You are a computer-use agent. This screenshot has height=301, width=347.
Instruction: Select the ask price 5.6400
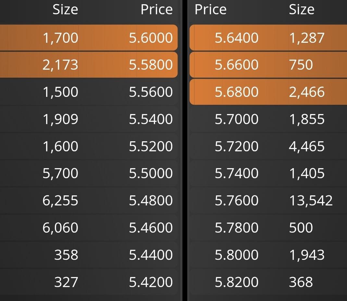tap(237, 38)
